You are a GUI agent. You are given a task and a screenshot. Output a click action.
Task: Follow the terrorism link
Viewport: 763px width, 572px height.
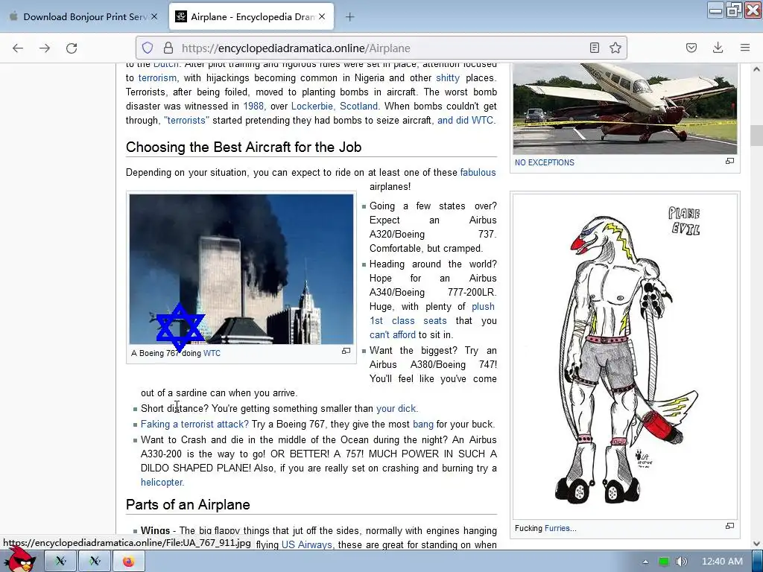click(157, 77)
